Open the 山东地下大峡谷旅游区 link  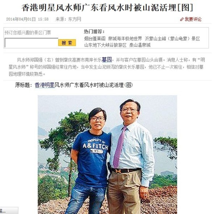105,45
